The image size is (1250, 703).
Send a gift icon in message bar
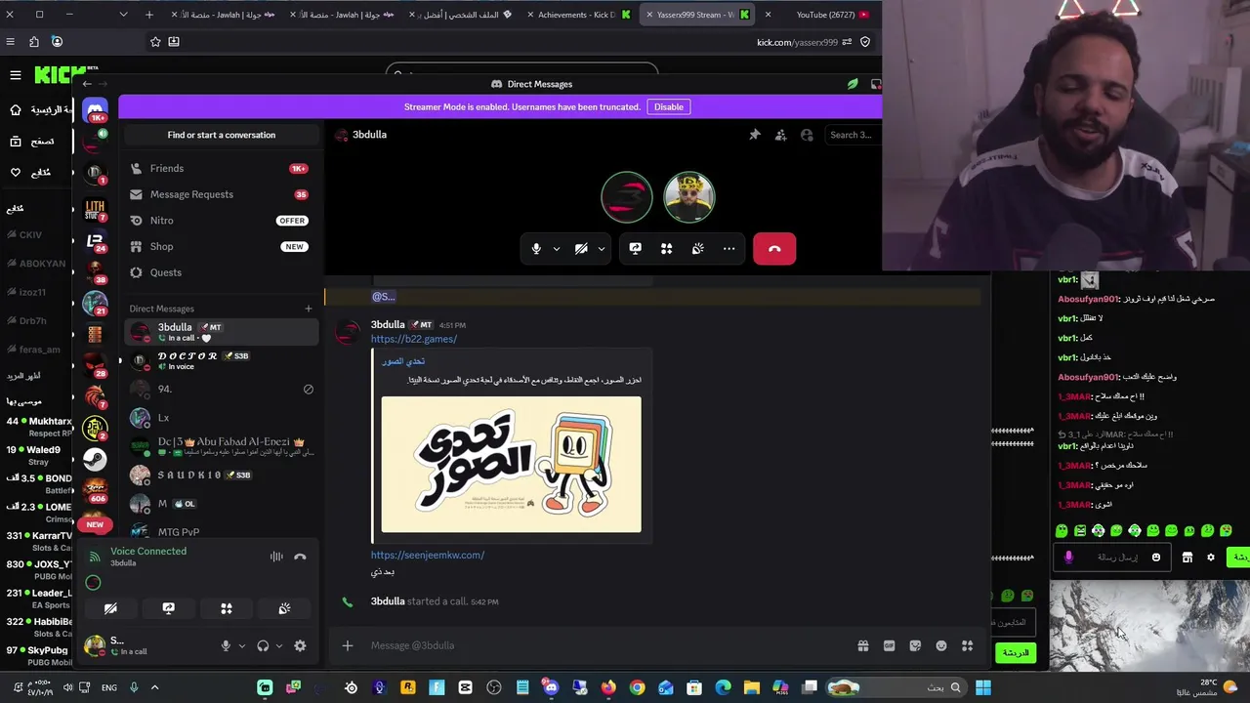862,645
